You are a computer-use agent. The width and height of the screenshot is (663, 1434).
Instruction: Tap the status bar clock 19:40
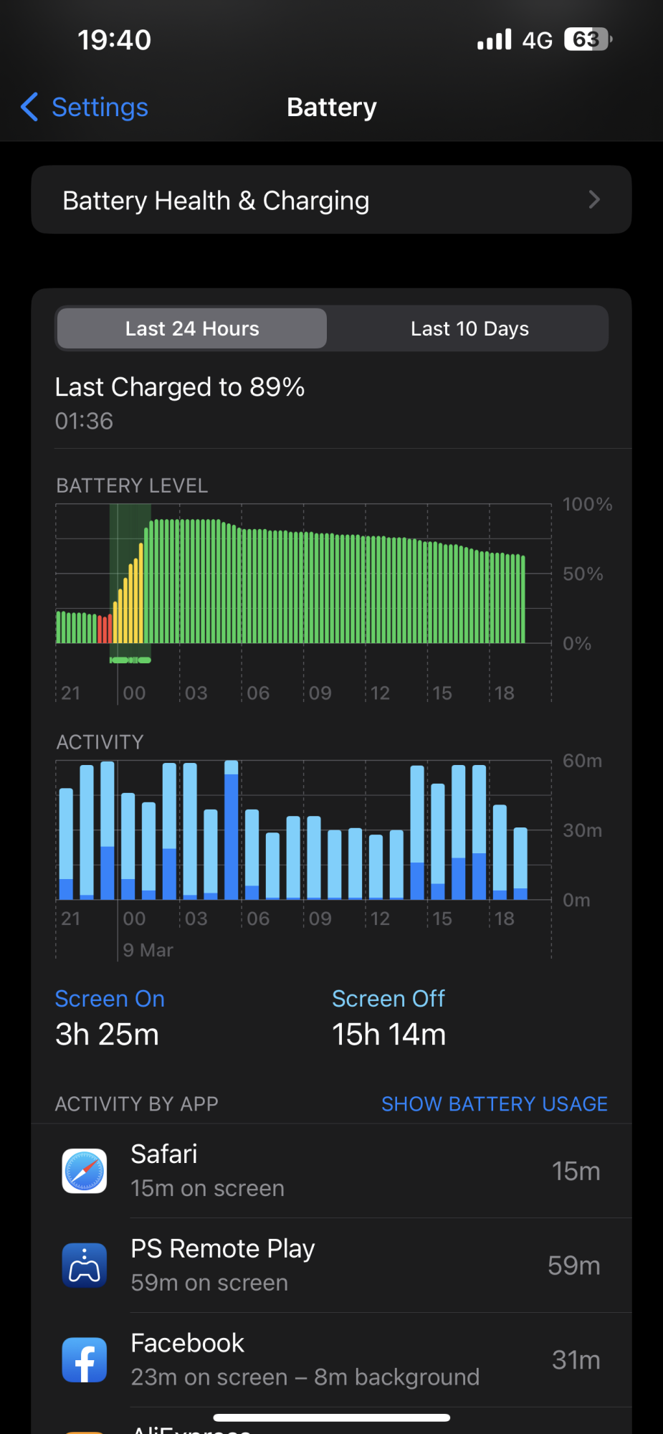click(x=115, y=40)
